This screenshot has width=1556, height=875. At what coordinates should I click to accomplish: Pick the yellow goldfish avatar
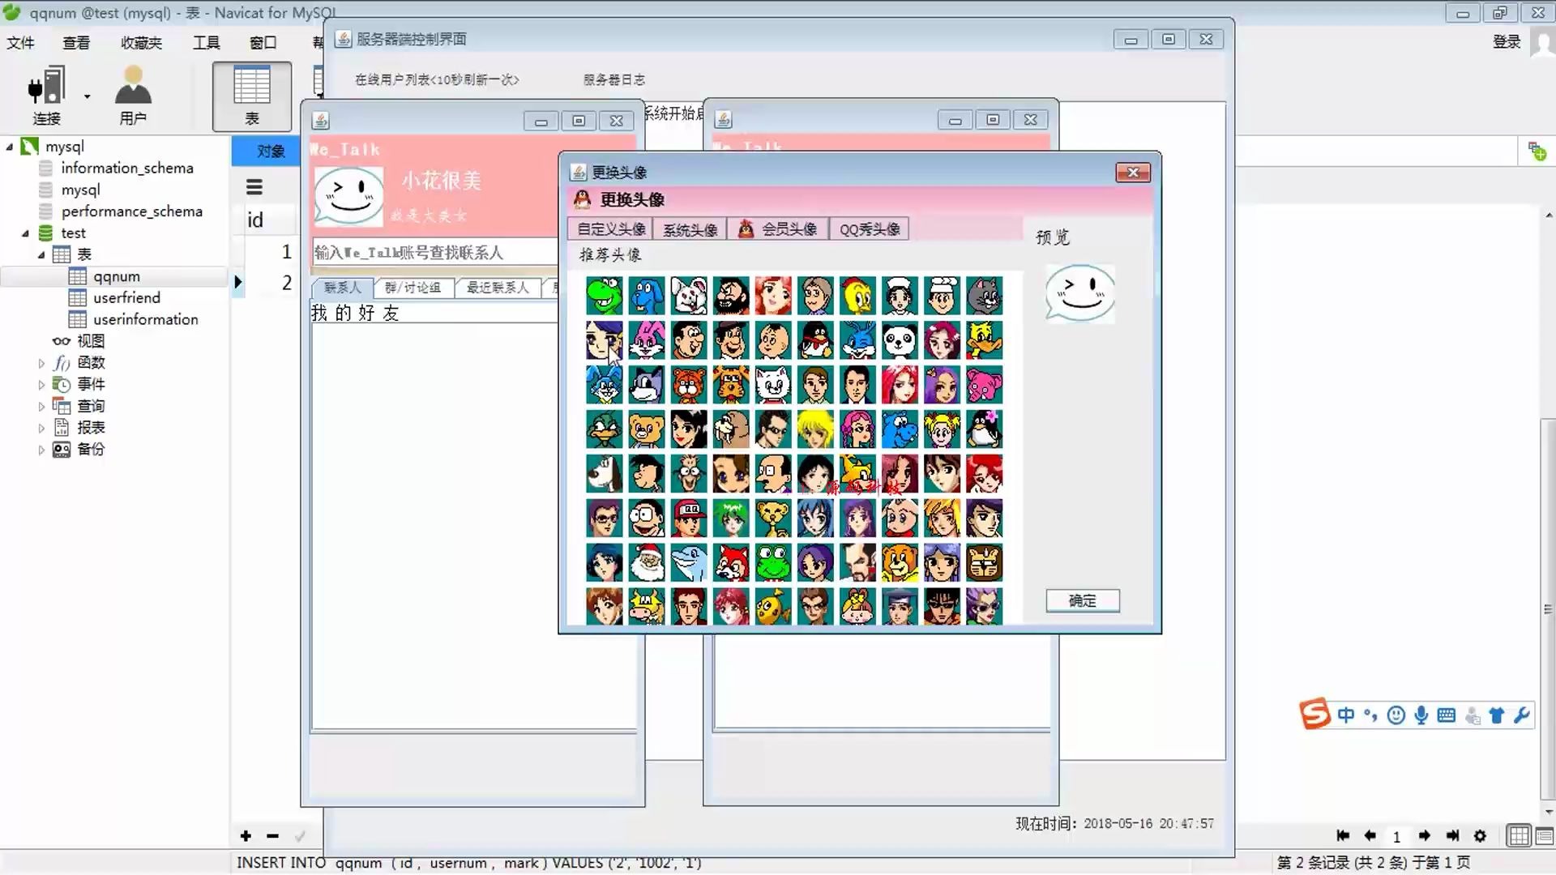tap(773, 607)
